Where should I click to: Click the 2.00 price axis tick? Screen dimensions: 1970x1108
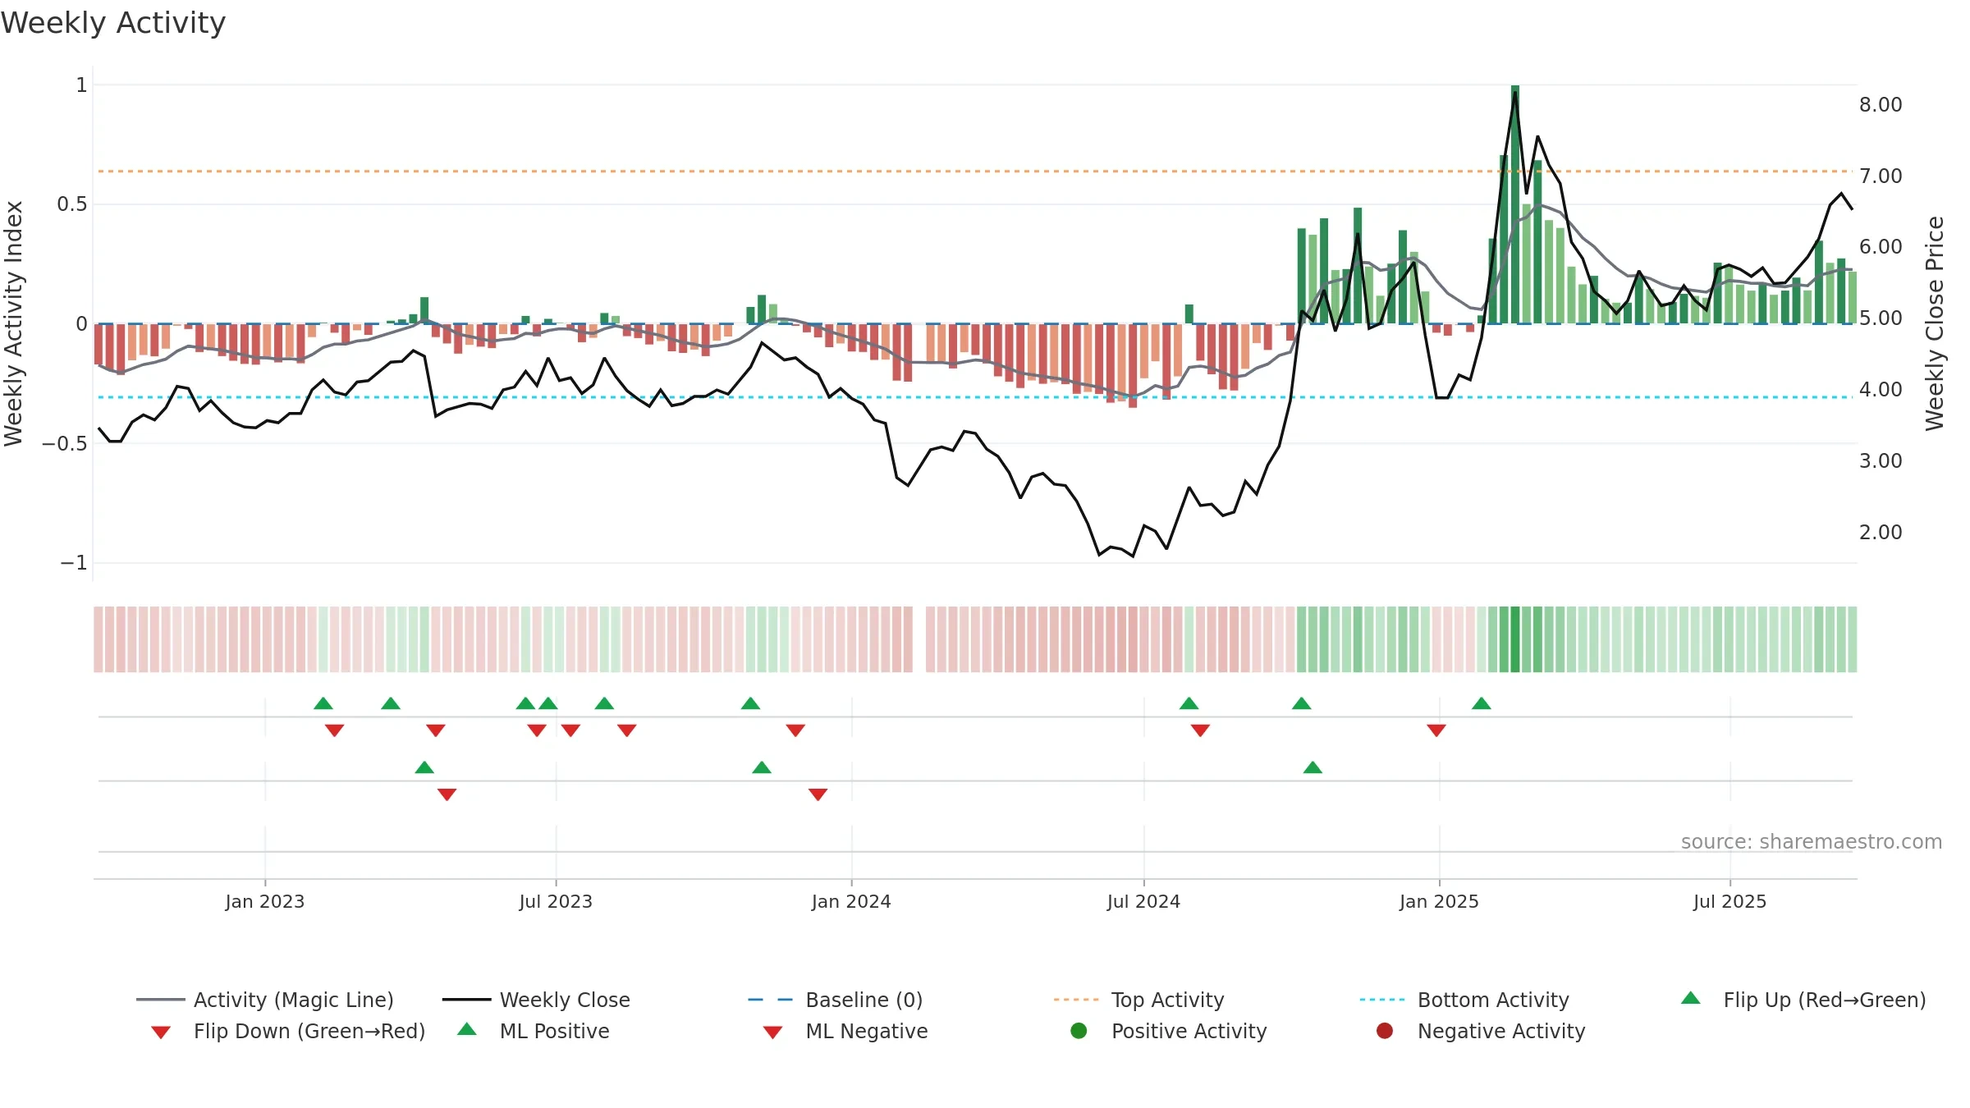(x=1881, y=532)
